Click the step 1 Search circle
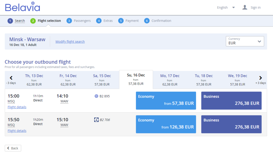Screen dimensions: 273x161 [x=10, y=21]
